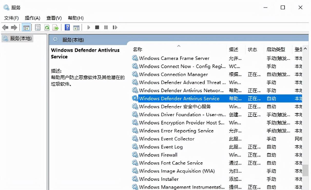
Task: Open the Properties toolbar icon
Action: 38,27
